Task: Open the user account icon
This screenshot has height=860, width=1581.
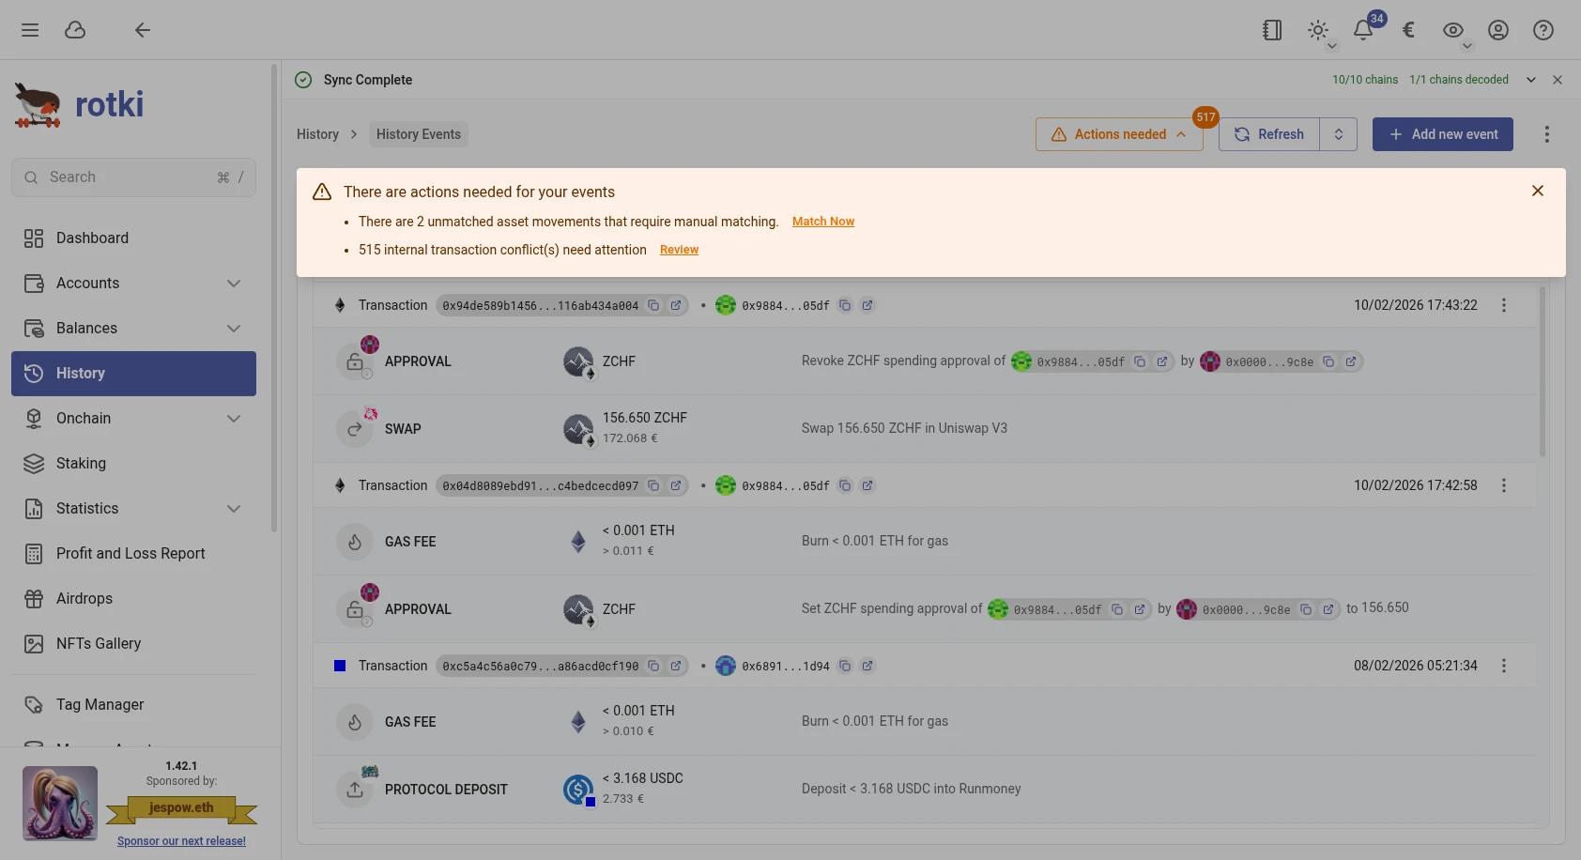Action: (1497, 29)
